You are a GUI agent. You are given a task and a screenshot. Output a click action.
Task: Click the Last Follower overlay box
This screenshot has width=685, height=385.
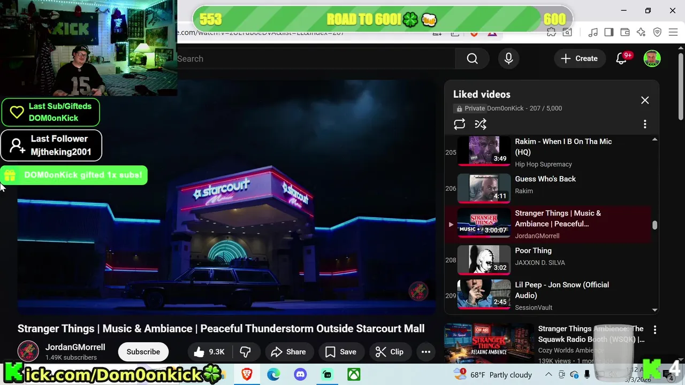point(51,145)
